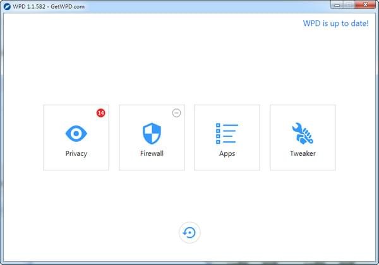This screenshot has width=379, height=265.
Task: Minimize the WPD window
Action: (337, 5)
